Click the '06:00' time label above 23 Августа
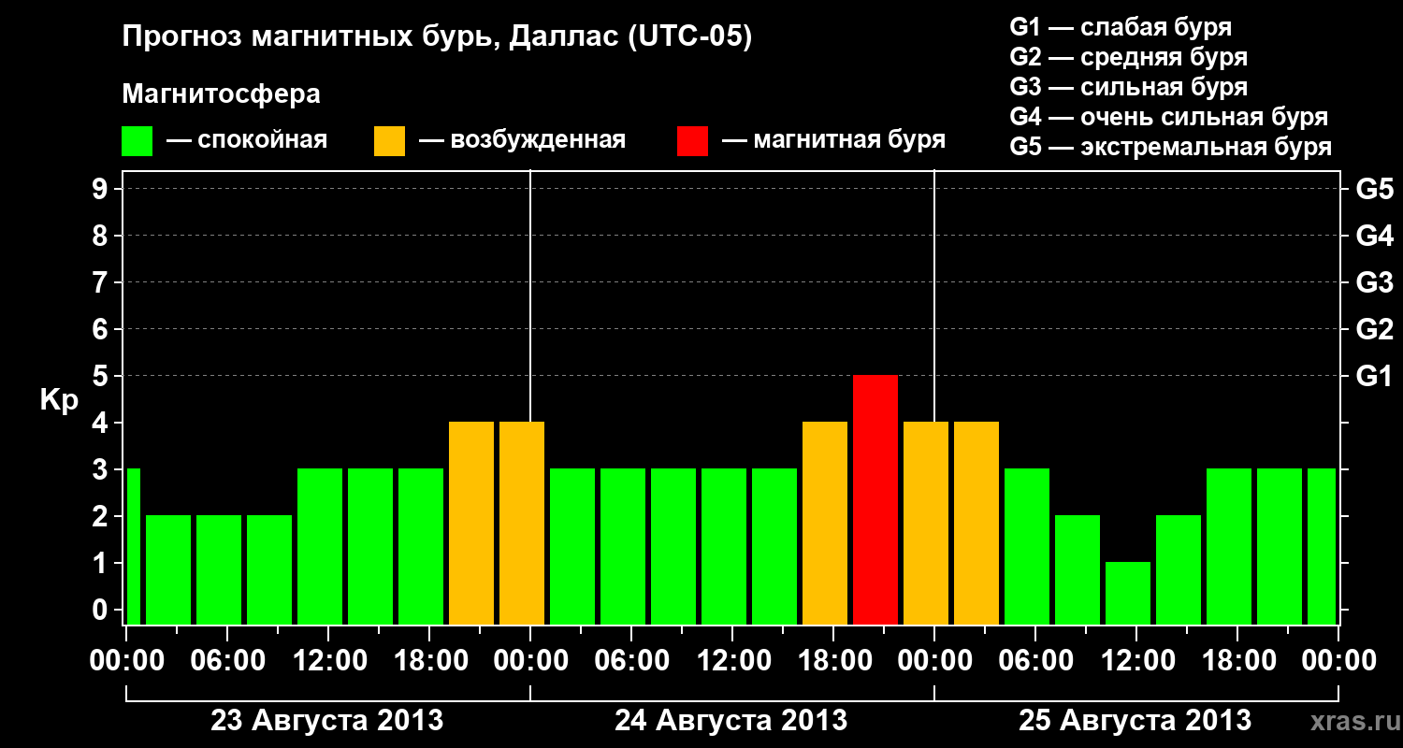The width and height of the screenshot is (1403, 748). [x=227, y=661]
